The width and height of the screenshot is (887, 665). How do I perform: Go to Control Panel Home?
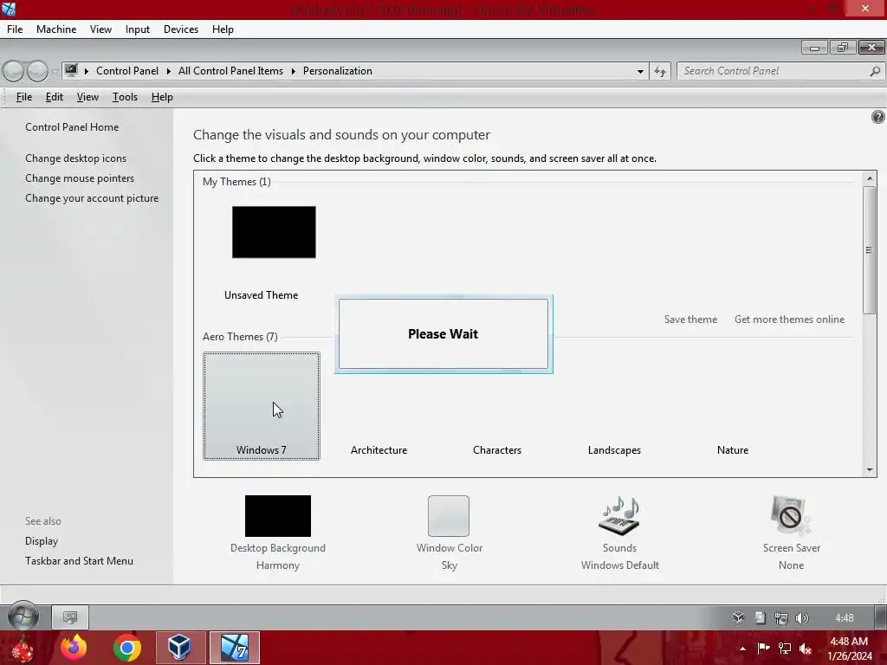click(x=72, y=127)
